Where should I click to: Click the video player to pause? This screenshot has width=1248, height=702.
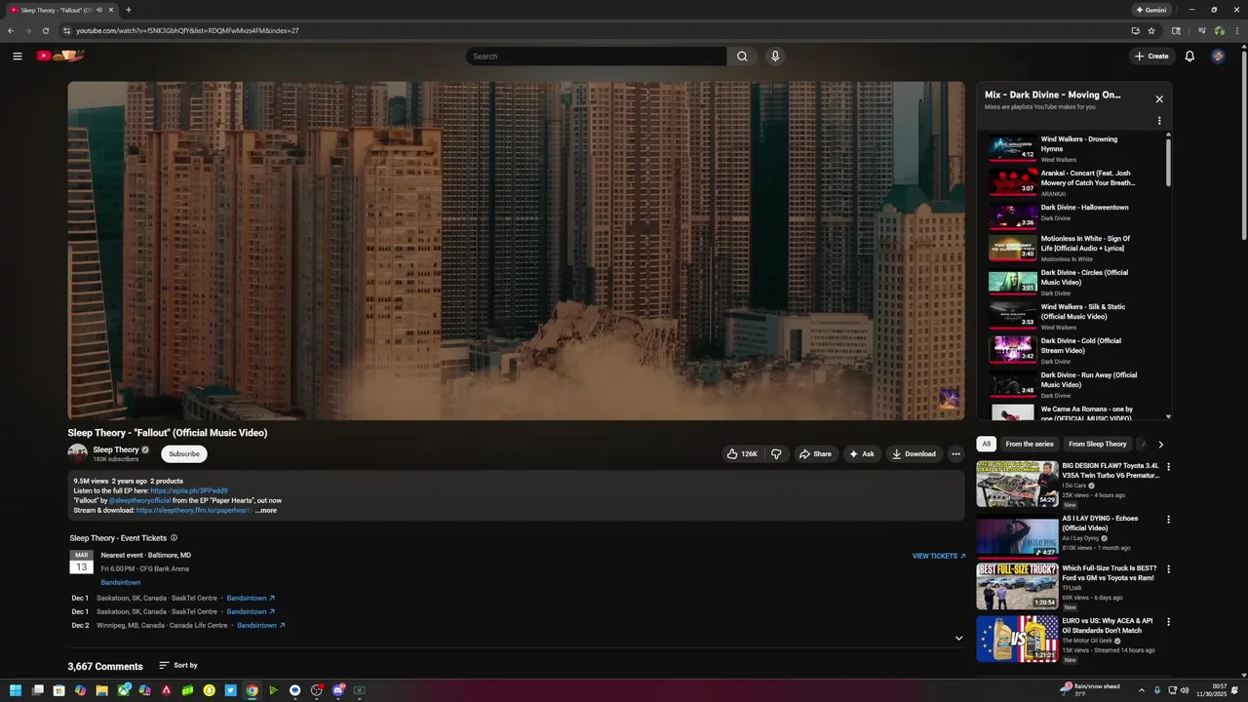click(x=516, y=251)
